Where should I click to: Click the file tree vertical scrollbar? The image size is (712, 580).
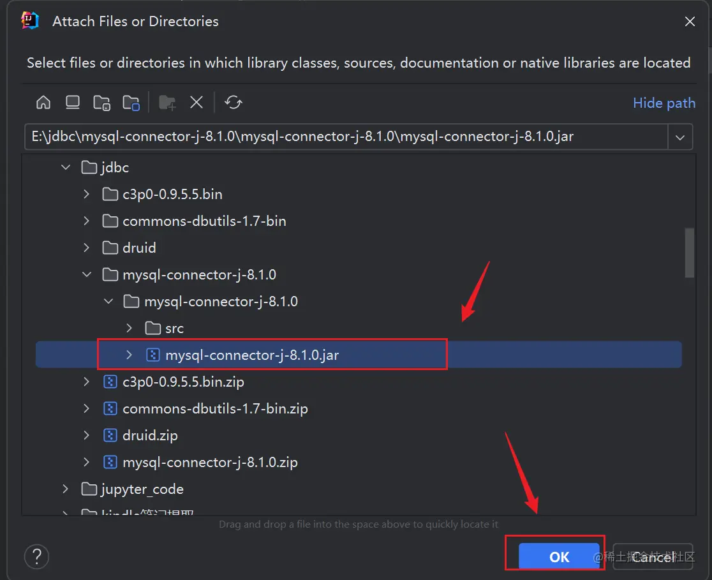coord(689,253)
